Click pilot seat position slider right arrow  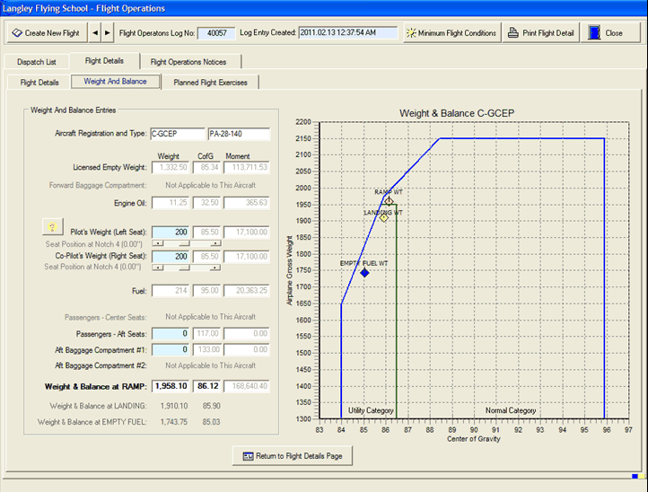(x=214, y=242)
